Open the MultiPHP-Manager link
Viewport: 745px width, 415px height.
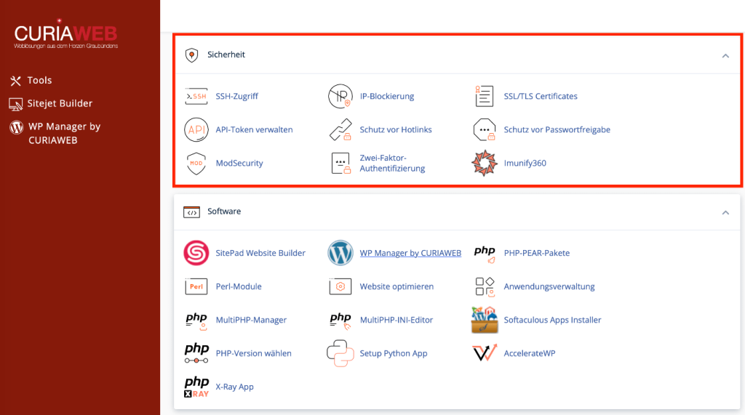pyautogui.click(x=251, y=320)
